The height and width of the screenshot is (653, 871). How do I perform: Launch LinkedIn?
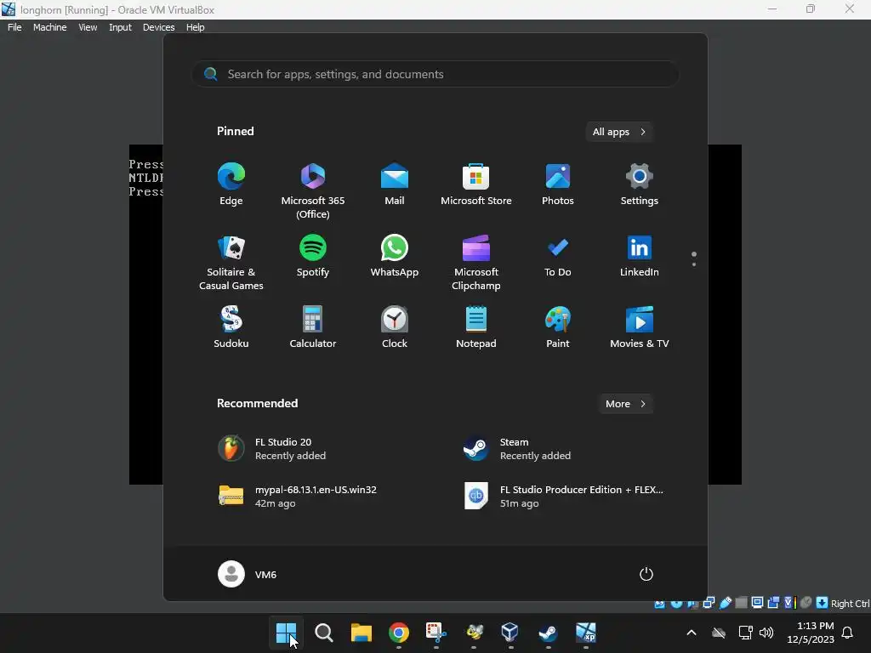click(x=640, y=256)
